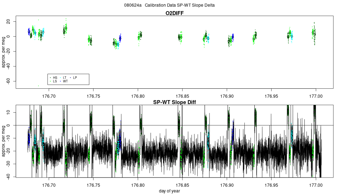Click the -40 tick on Slope Diff y-axis

[8, 176]
